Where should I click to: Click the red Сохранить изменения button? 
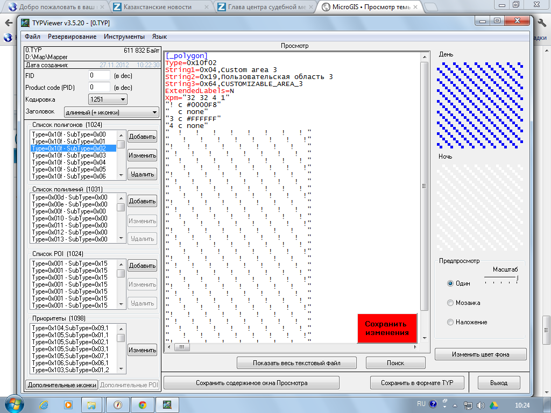point(387,328)
